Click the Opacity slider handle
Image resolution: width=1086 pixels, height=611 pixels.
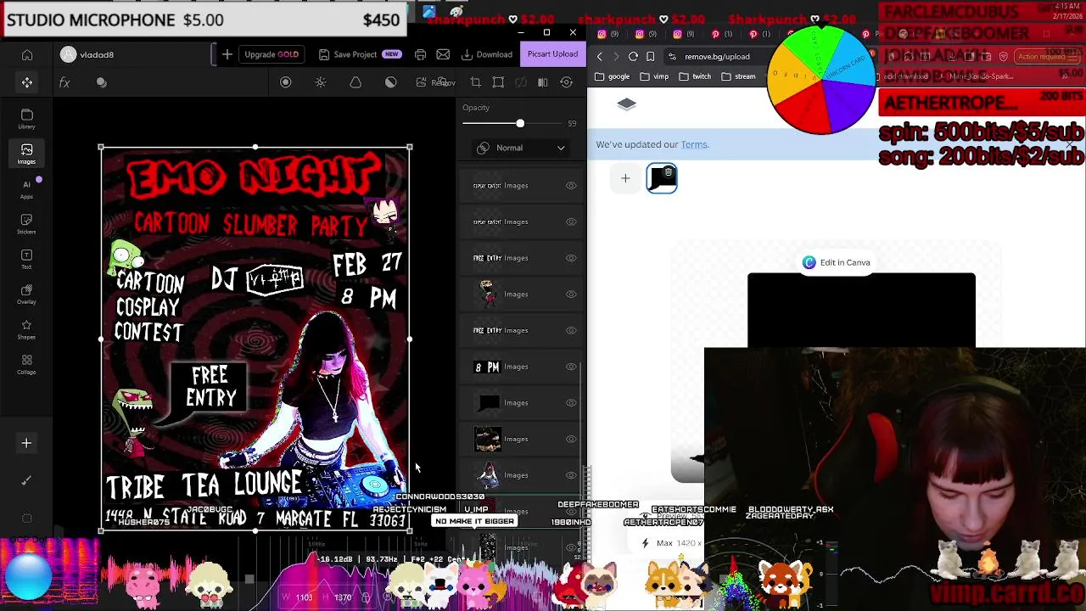pos(520,124)
